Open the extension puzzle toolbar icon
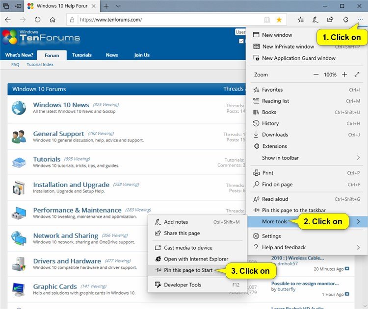368x309 pixels. pyautogui.click(x=345, y=20)
